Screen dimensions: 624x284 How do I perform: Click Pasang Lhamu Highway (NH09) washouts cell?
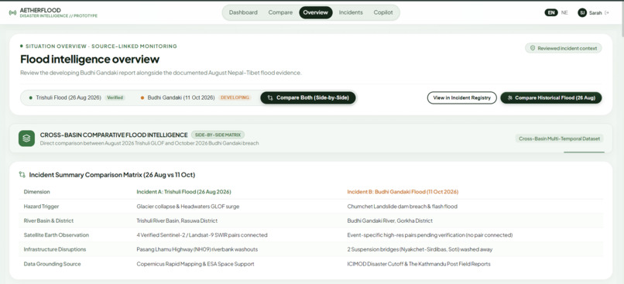coord(197,249)
